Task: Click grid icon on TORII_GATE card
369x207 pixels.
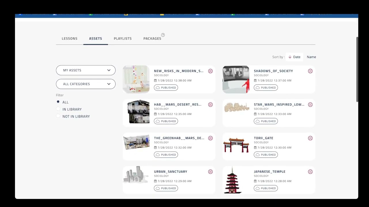Action: pyautogui.click(x=310, y=138)
